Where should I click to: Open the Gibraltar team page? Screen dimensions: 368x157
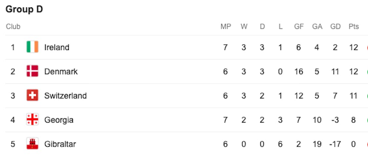point(60,144)
